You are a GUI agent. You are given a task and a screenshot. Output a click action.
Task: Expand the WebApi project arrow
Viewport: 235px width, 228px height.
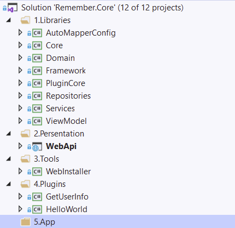20,146
